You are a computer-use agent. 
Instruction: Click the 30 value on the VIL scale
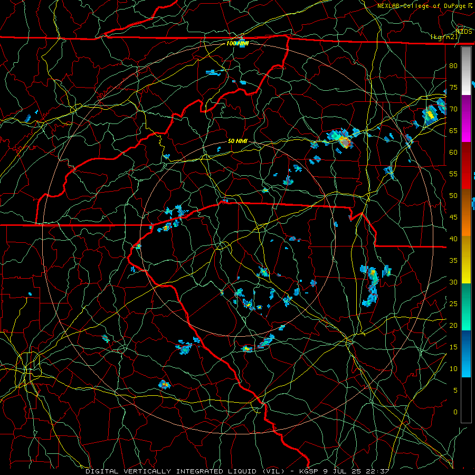(453, 282)
